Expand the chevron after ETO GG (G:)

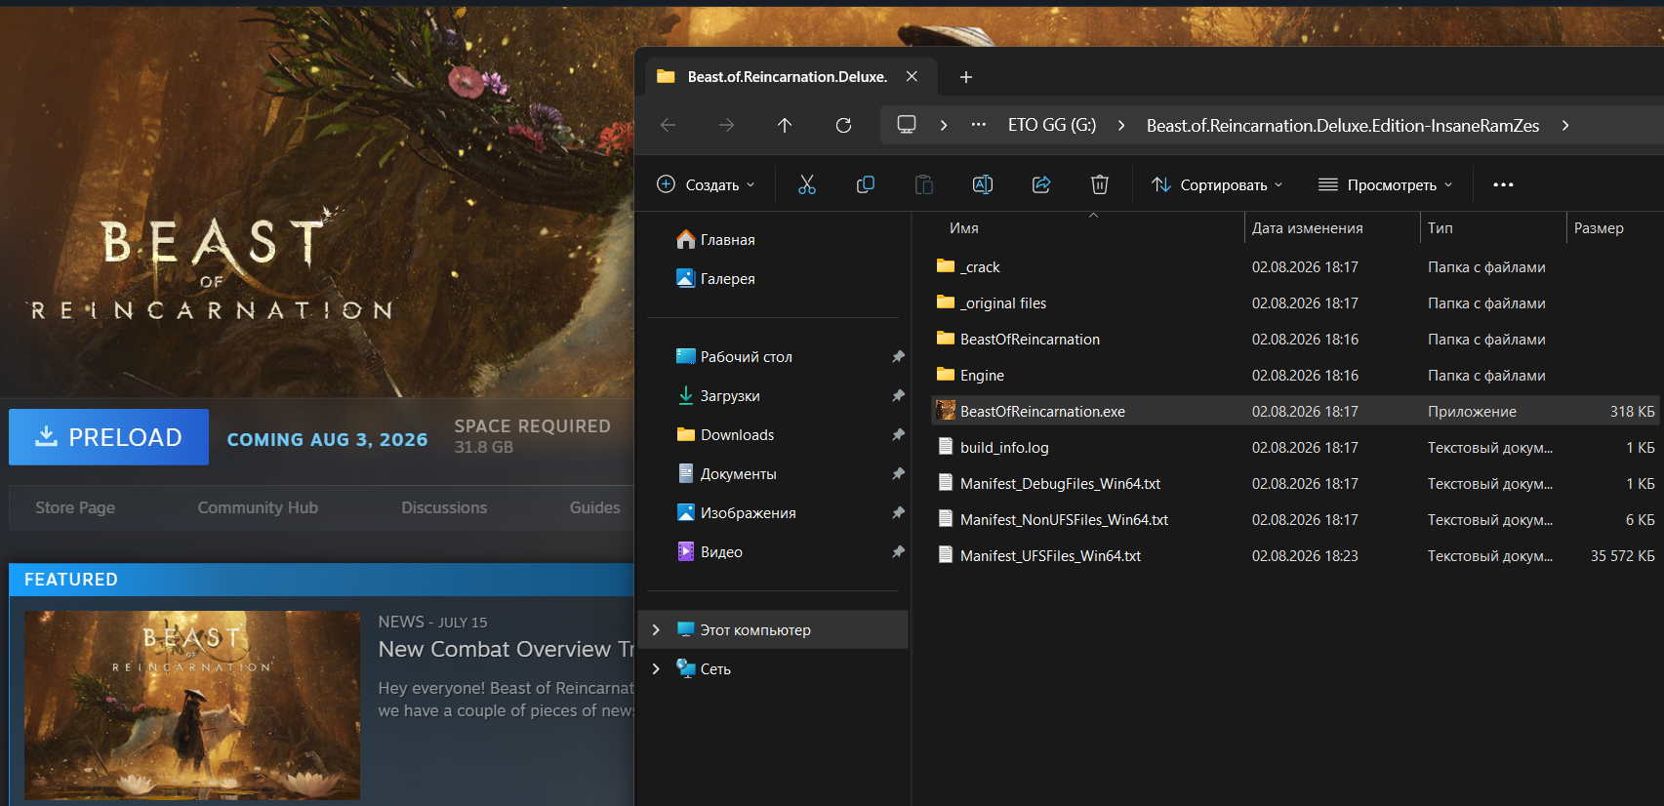click(x=1121, y=125)
